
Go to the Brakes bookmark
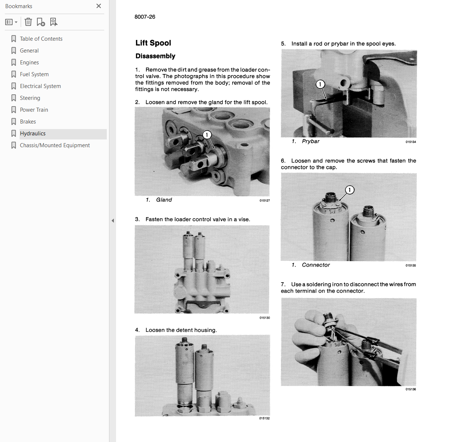coord(28,122)
